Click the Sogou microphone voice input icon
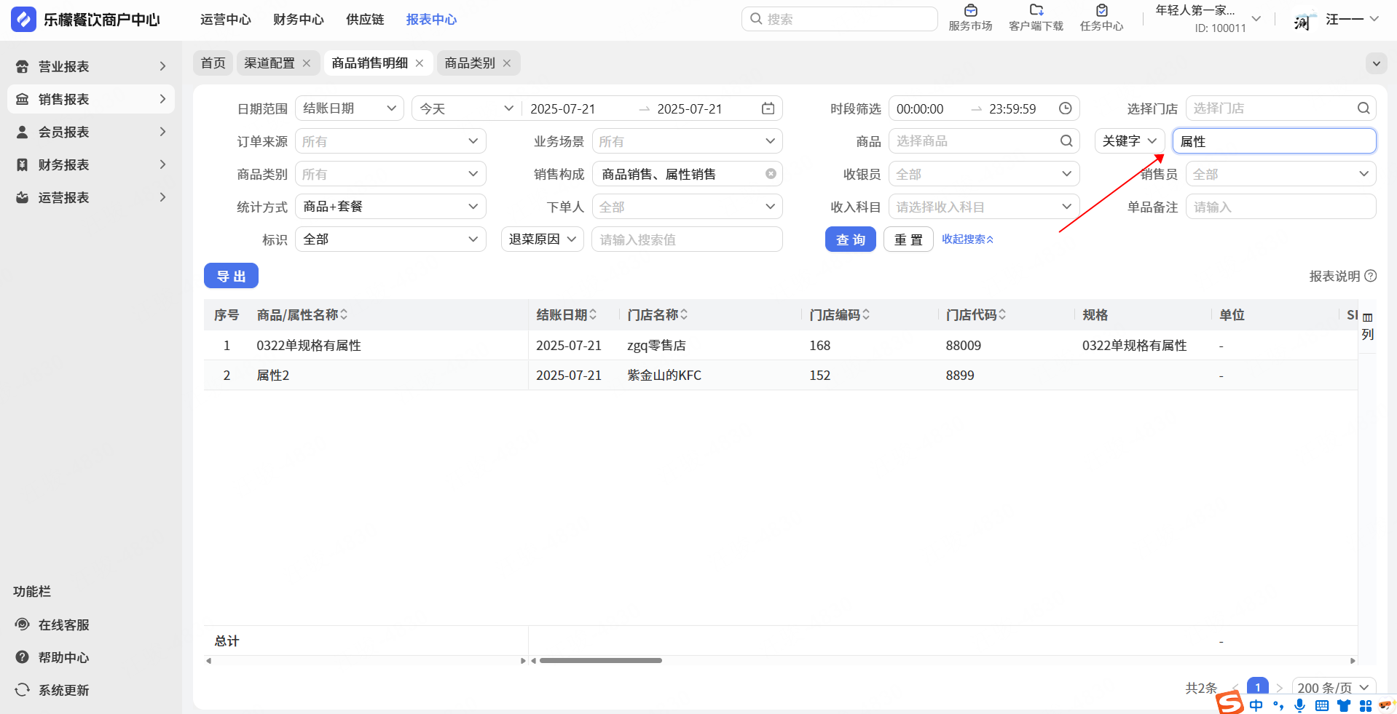The height and width of the screenshot is (714, 1397). pos(1299,705)
